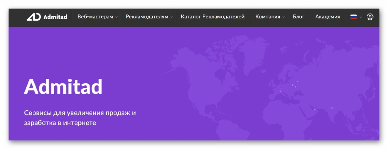Viewport: 388px width, 149px height.
Task: Expand the chevron next to Компания
Action: (x=284, y=17)
